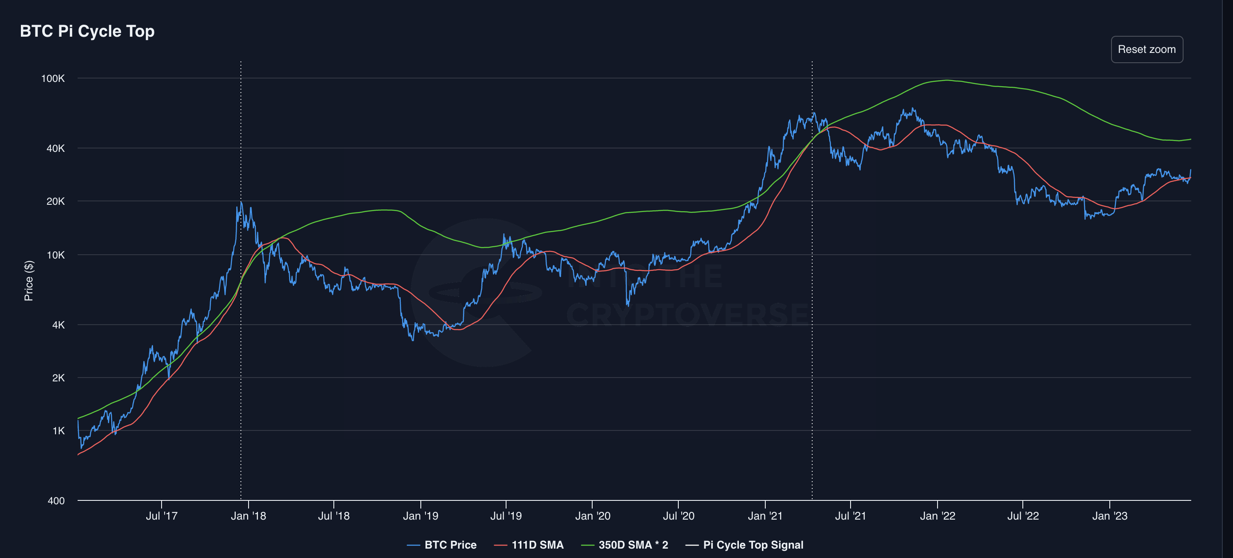This screenshot has height=558, width=1233.
Task: Click the Price ($) y-axis title
Action: click(29, 281)
